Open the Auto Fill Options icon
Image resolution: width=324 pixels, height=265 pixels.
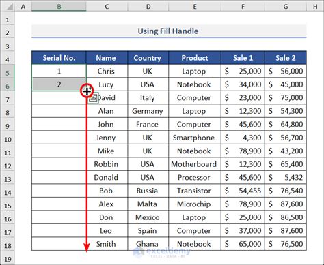tap(94, 98)
